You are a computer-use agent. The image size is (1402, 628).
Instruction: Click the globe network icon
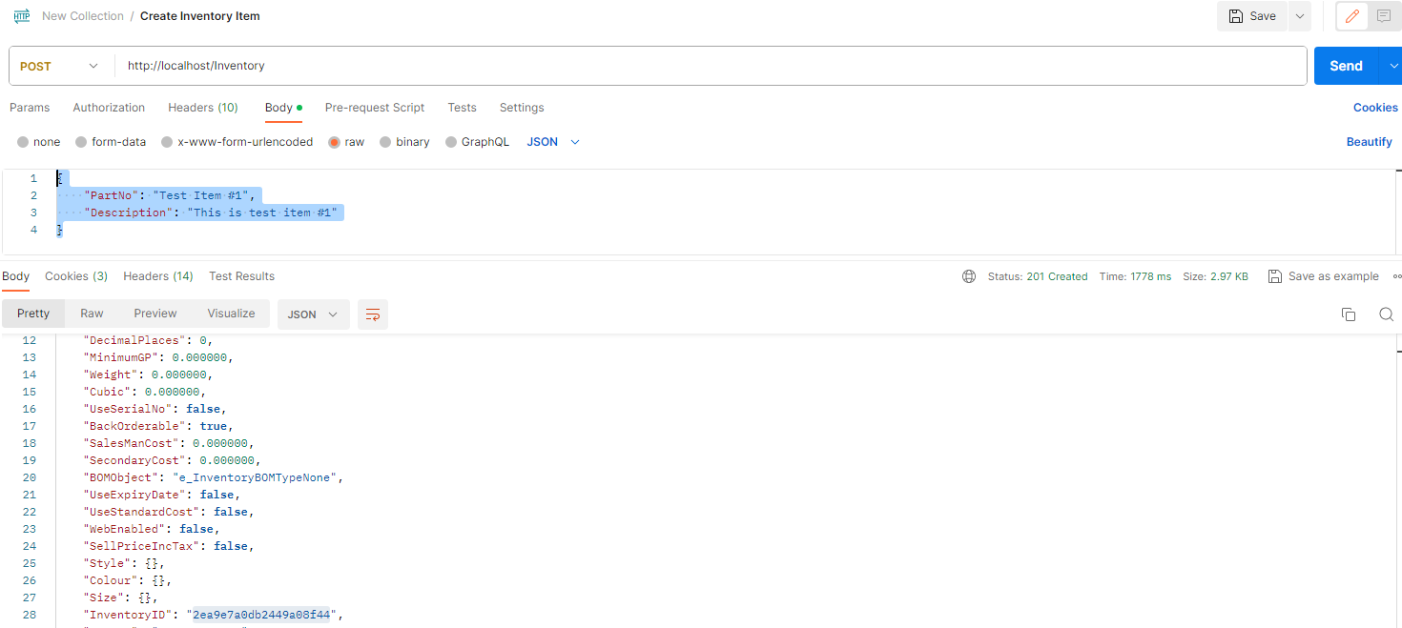tap(969, 276)
